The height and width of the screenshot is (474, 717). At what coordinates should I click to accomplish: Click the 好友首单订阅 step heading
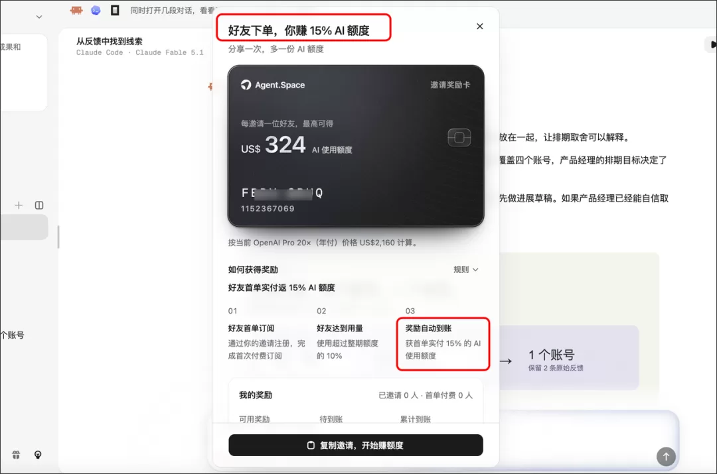tap(251, 328)
